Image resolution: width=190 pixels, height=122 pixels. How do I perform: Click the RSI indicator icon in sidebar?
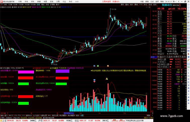pos(188,51)
